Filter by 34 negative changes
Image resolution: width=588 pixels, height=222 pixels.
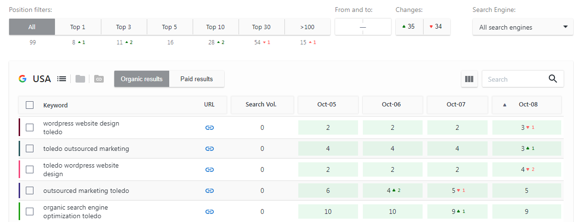(x=436, y=27)
